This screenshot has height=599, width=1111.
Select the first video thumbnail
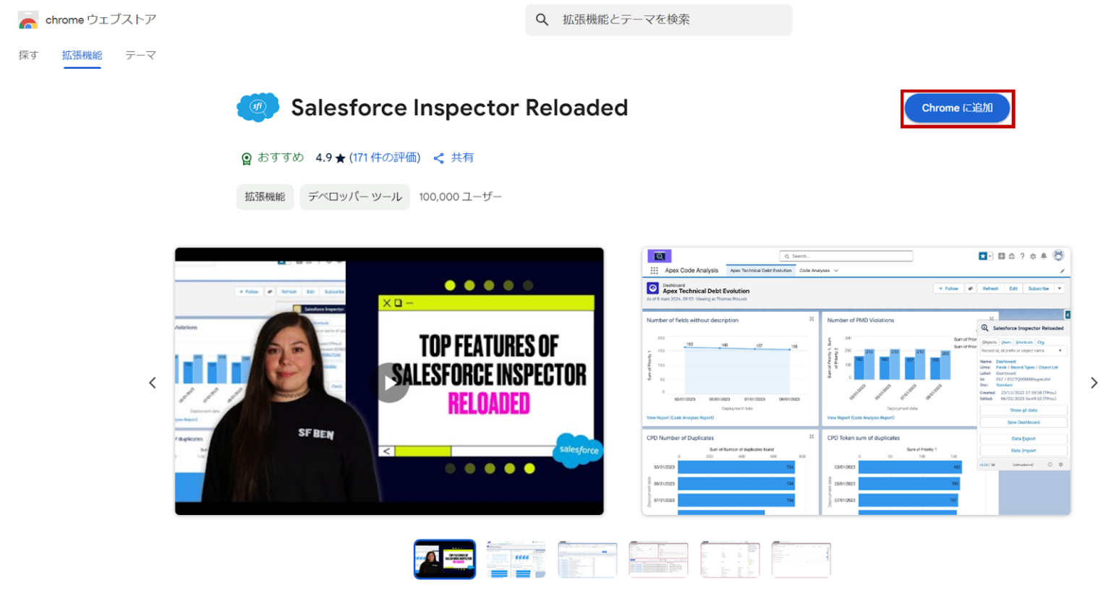pos(444,559)
